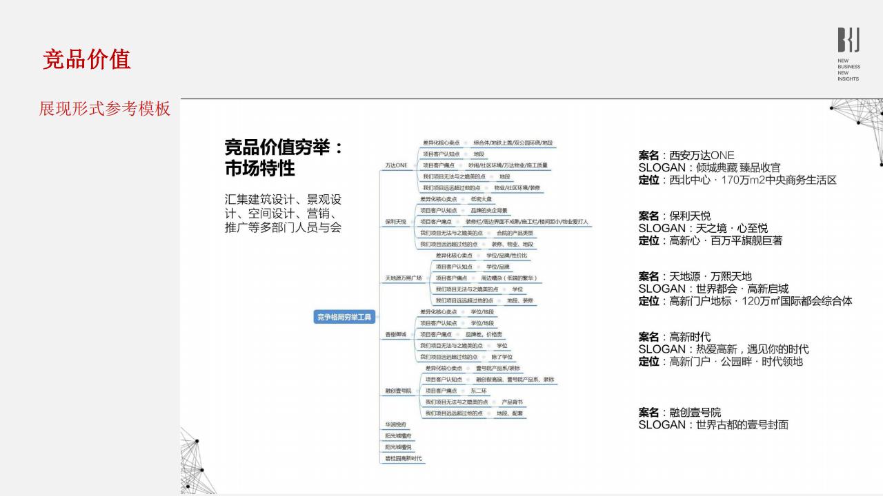883x496 pixels.
Task: Click 项目客户认知点 under 天地源万熙广场
Action: pyautogui.click(x=454, y=267)
